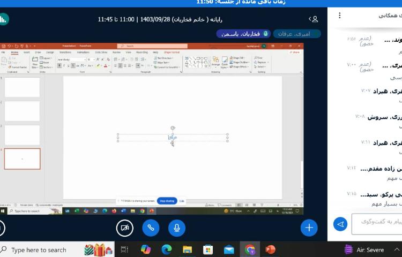Expand Select dropdown in PowerPoint Editing group

point(260,66)
